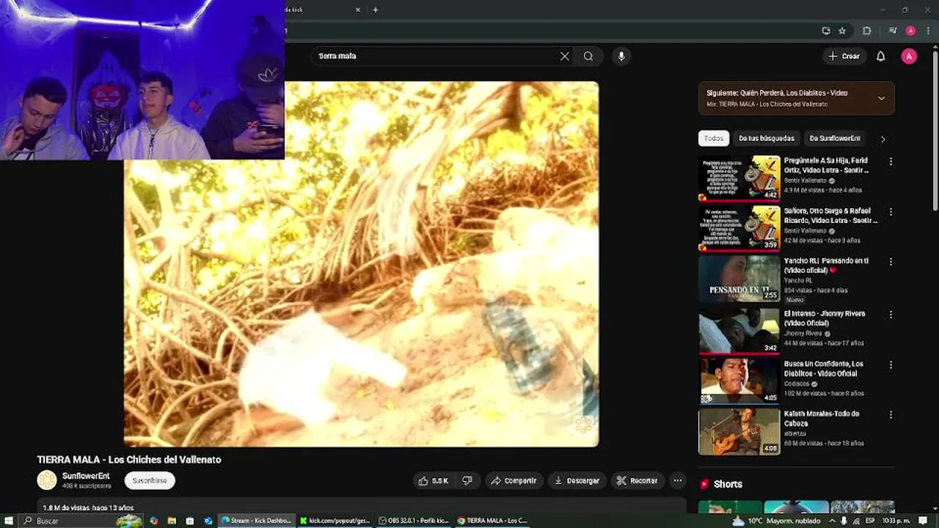The image size is (939, 528).
Task: Click the taskbar clock showing 10:33 p. m.
Action: click(896, 521)
